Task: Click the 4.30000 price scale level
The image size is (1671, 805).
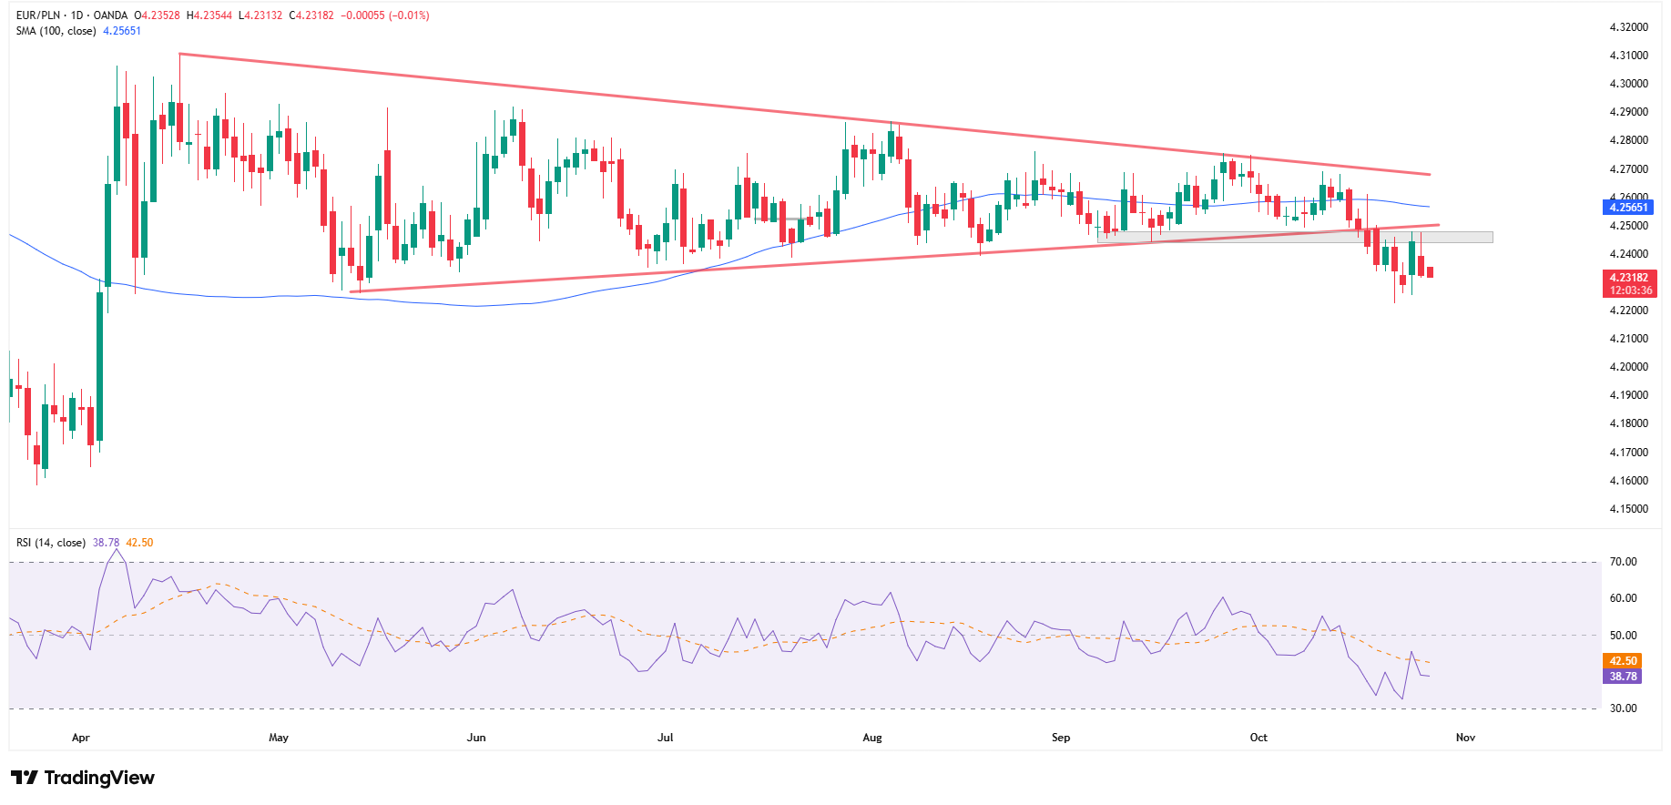Action: [1628, 84]
